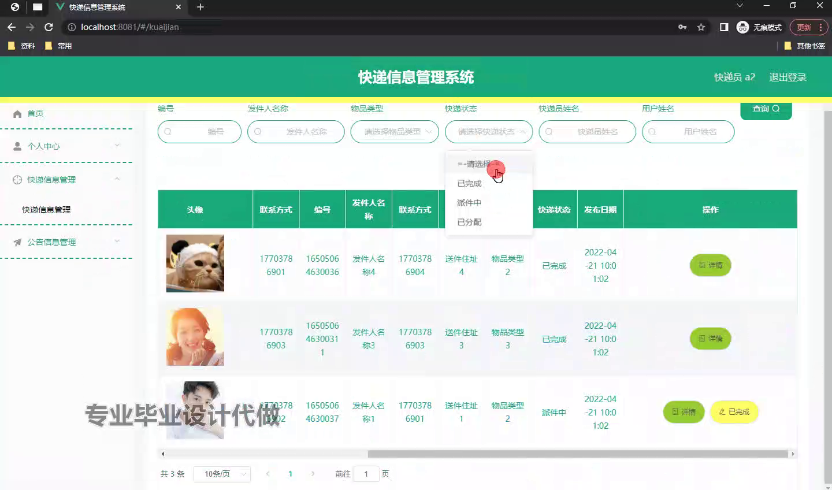Click 详情 button for 发件人名称4 row
832x490 pixels.
pyautogui.click(x=711, y=265)
